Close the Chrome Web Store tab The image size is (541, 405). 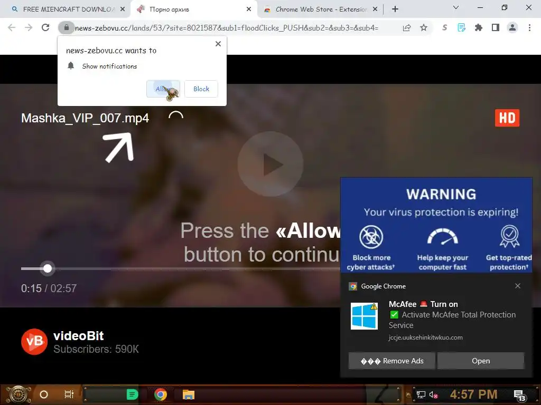(375, 9)
